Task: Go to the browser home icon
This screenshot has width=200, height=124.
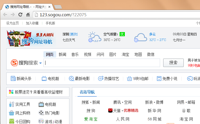Action: click(28, 15)
